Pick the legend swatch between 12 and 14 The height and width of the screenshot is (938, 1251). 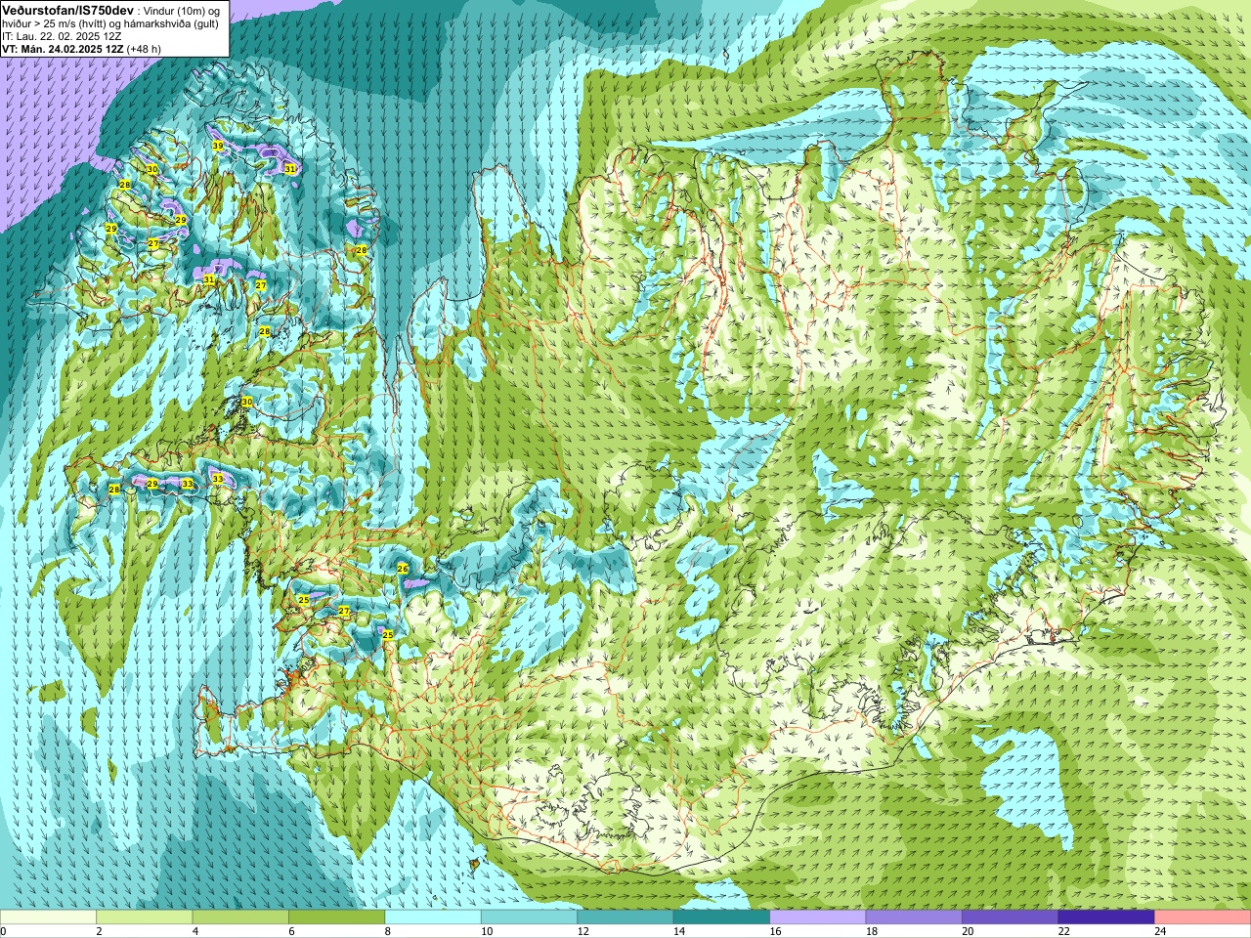[625, 917]
